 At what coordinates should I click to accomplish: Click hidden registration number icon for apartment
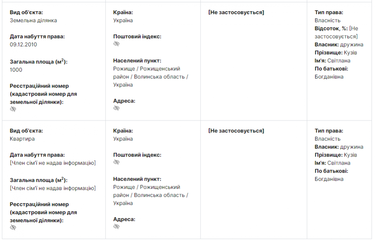pos(13,227)
